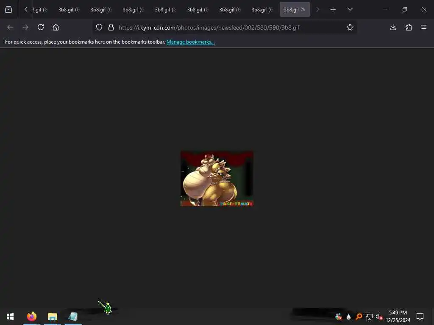Open the Firefox View tab icon
The image size is (434, 325).
point(8,10)
